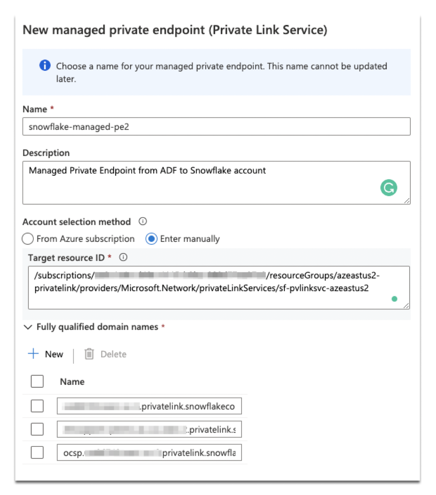Click the ocsp privatelink domain name field

click(149, 453)
